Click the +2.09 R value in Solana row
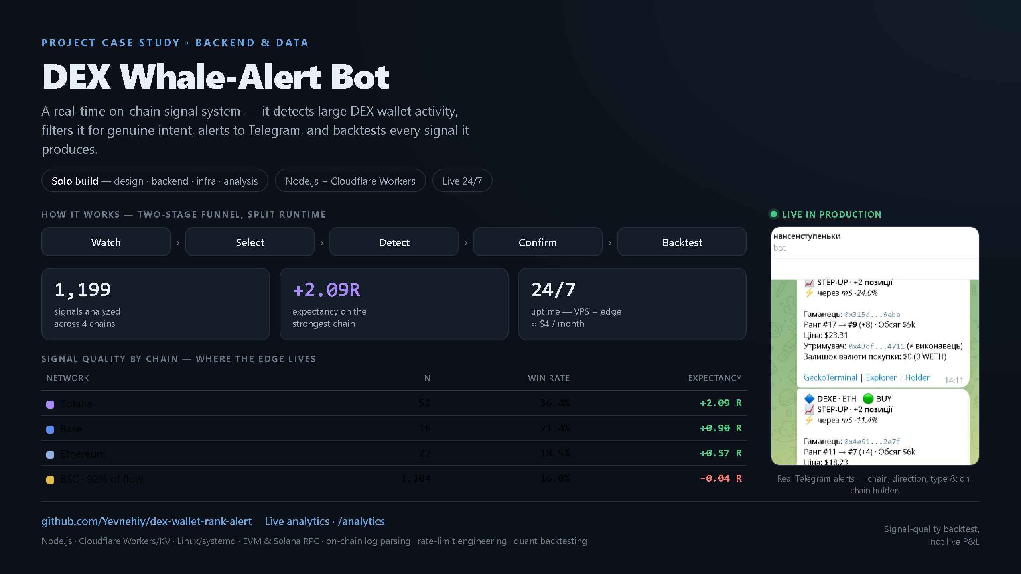 (x=721, y=403)
